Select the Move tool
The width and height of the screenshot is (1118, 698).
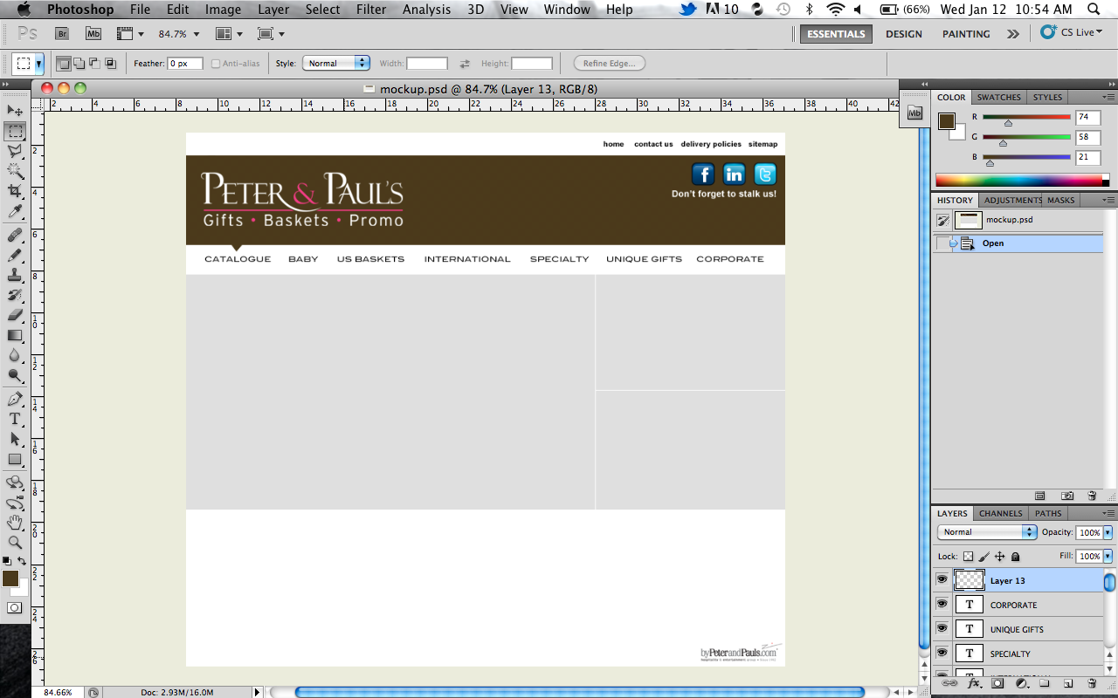[x=15, y=111]
